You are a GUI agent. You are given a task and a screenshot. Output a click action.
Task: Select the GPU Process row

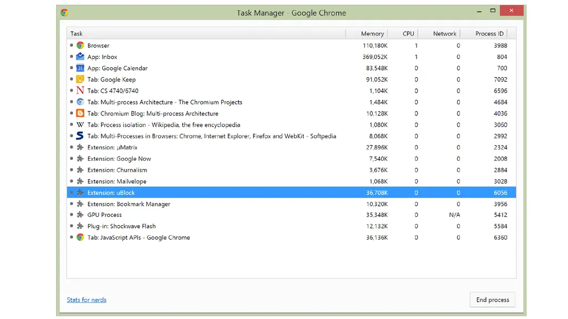coord(291,215)
